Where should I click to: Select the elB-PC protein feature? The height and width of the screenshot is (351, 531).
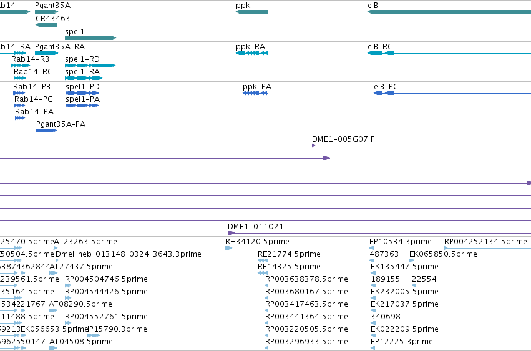tap(452, 93)
